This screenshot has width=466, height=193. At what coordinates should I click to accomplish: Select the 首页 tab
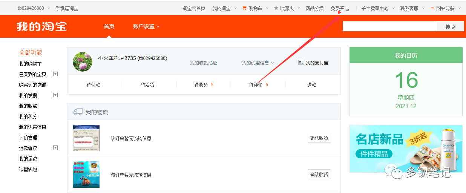[x=109, y=26]
